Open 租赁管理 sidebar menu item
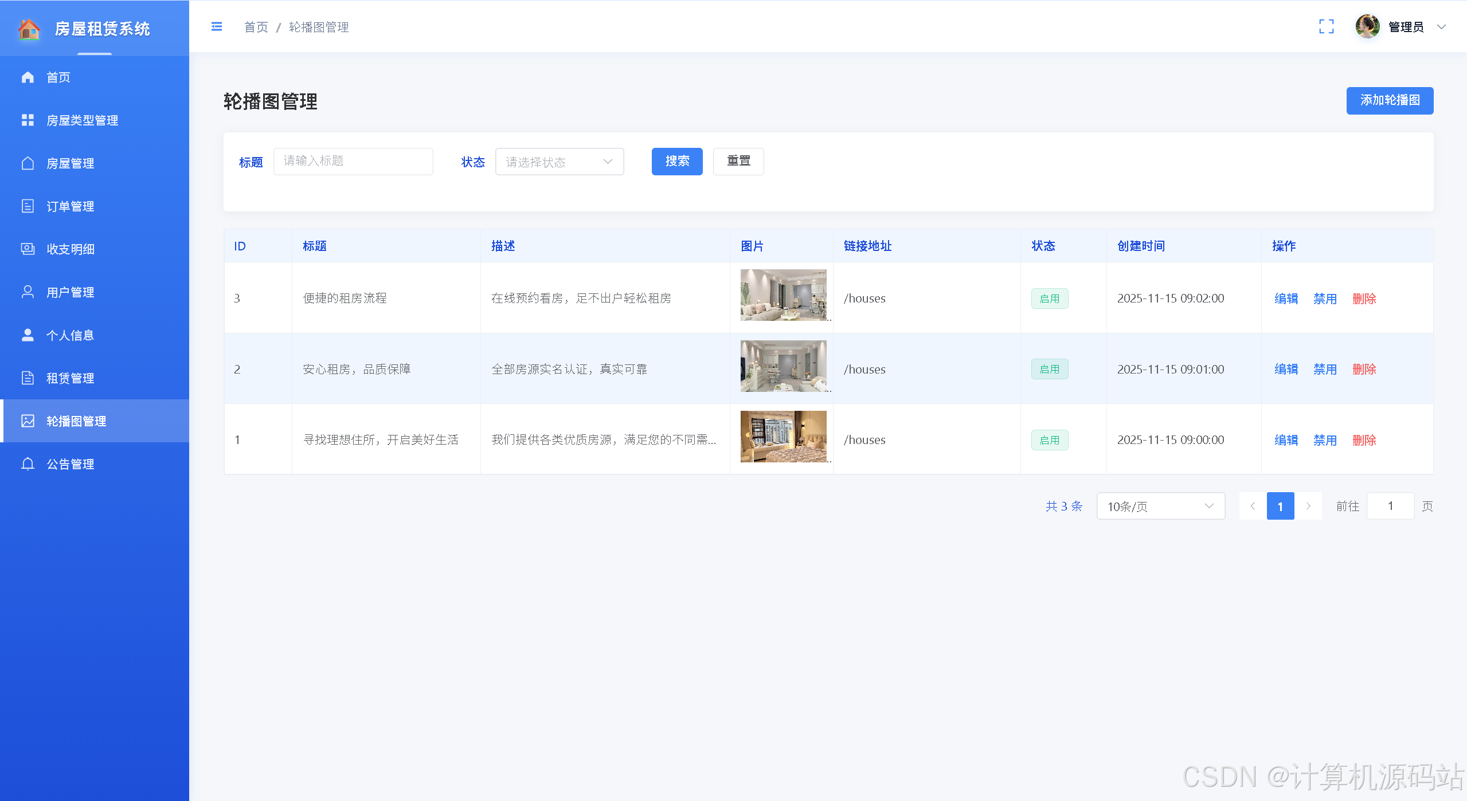The height and width of the screenshot is (801, 1467). coord(70,378)
